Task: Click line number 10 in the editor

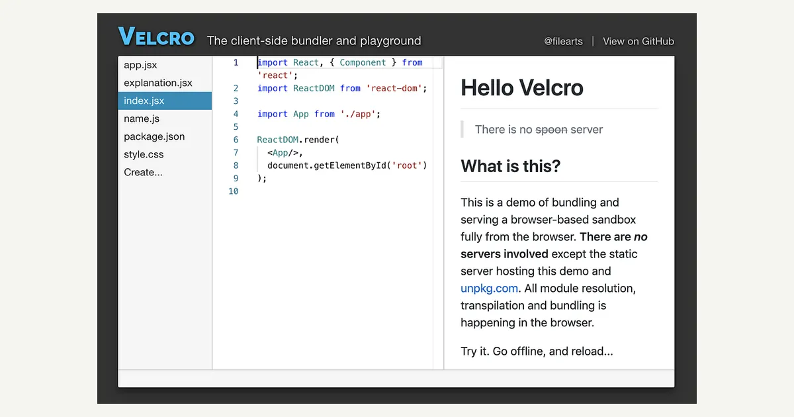Action: pyautogui.click(x=233, y=191)
